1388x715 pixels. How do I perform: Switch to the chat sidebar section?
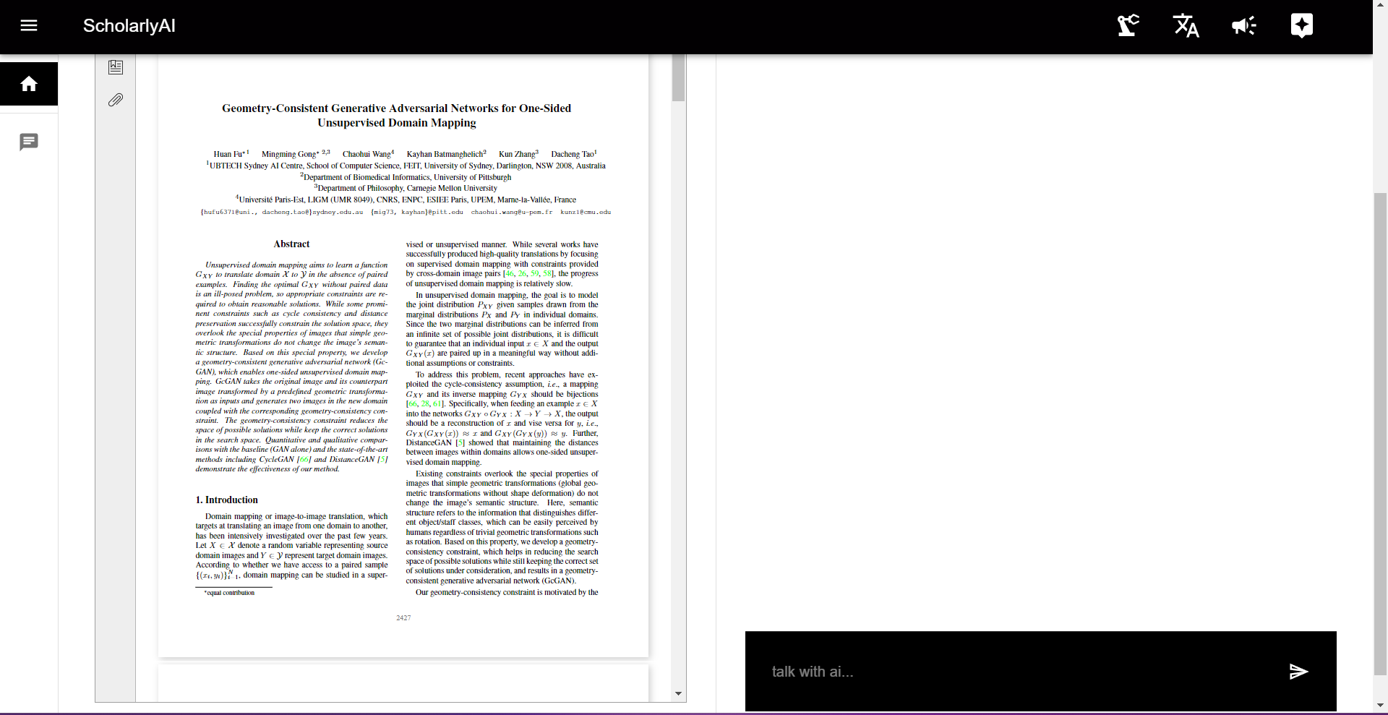pos(29,142)
